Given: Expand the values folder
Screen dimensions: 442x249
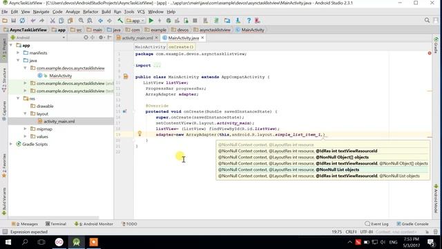Looking at the screenshot, I should tap(25, 136).
